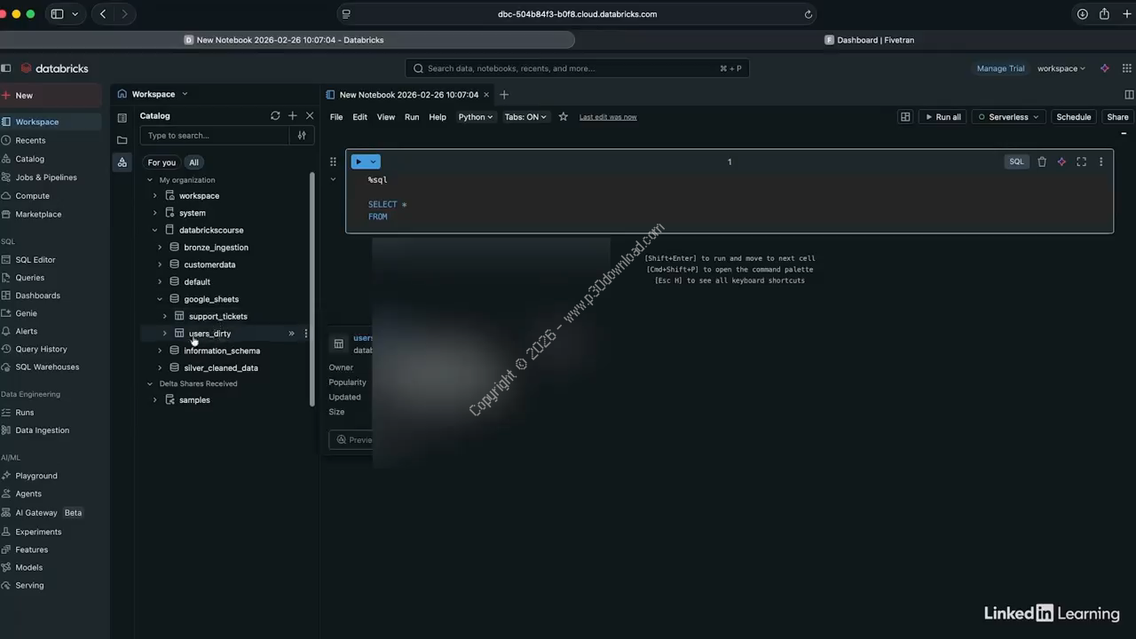Click the Databricks logo
The height and width of the screenshot is (639, 1136).
tap(54, 68)
